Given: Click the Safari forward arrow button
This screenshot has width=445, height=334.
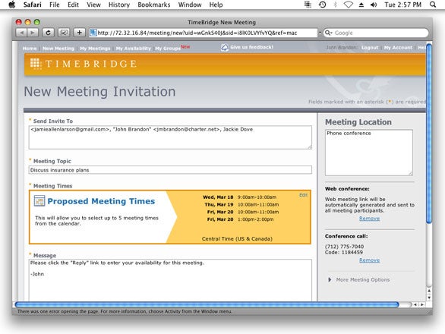Looking at the screenshot, I should click(x=33, y=33).
